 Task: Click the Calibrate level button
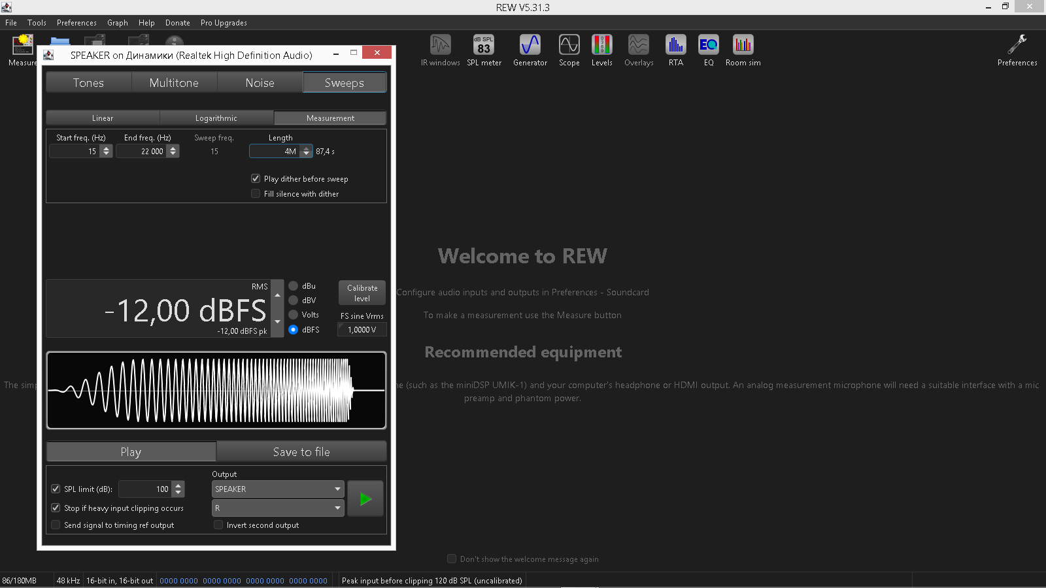click(362, 293)
